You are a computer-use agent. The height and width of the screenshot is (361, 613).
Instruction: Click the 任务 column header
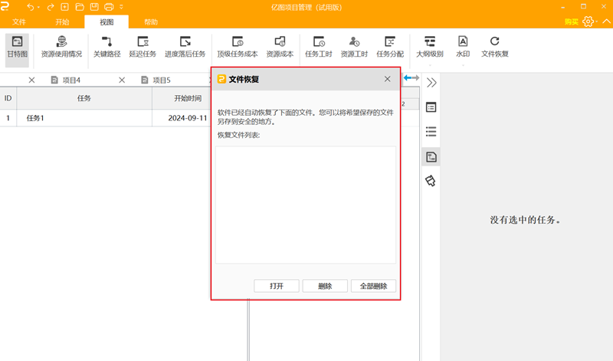click(84, 98)
